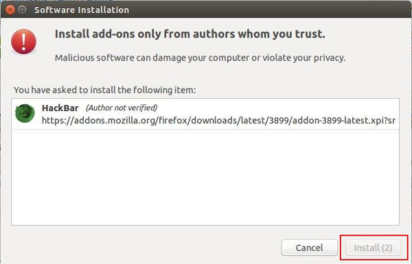Image resolution: width=412 pixels, height=264 pixels.
Task: Click the addons.mozilla.org download URL
Action: tap(218, 121)
